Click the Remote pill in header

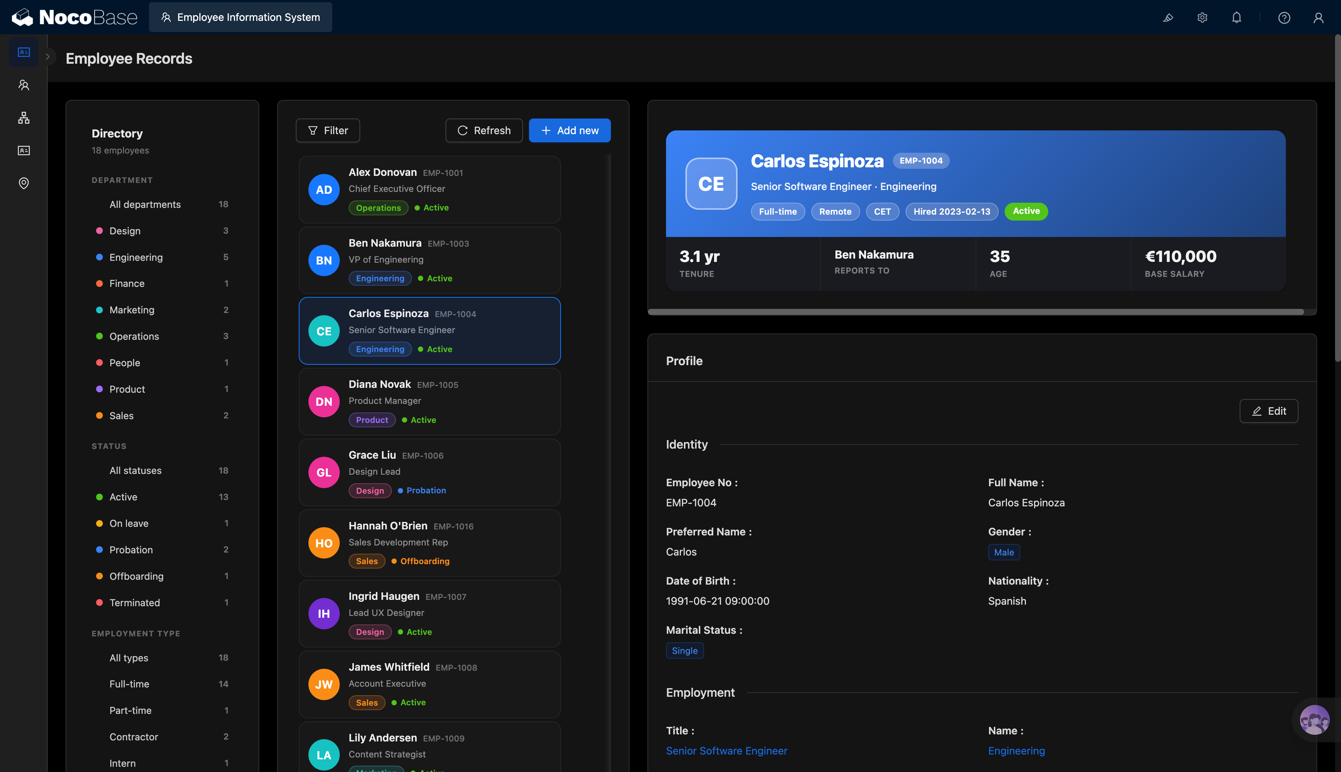point(835,212)
